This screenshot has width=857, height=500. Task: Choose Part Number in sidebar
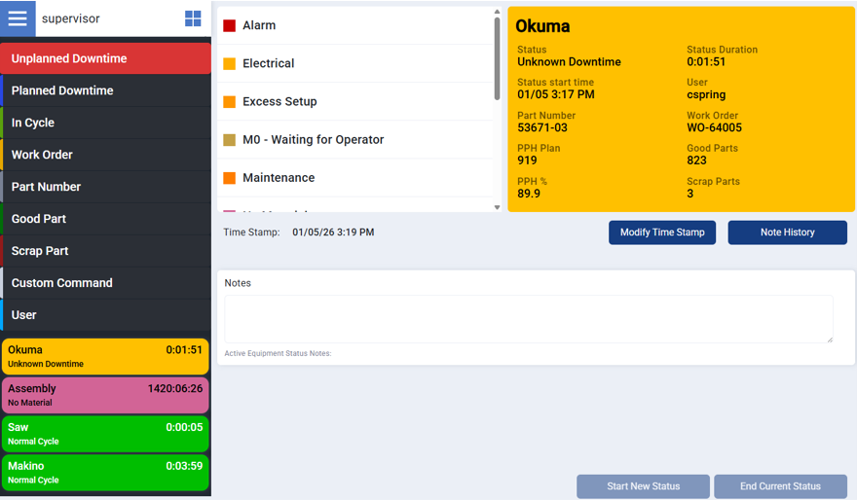pyautogui.click(x=105, y=187)
